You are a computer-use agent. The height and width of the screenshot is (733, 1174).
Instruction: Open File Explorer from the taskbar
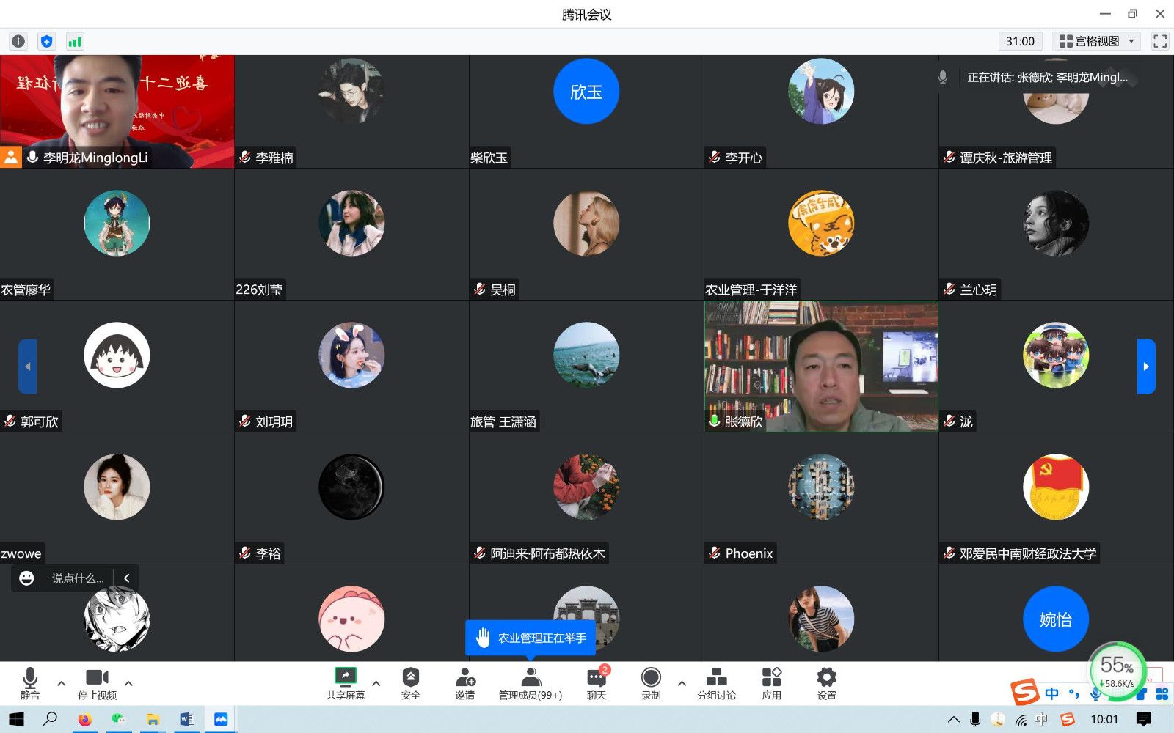point(153,720)
